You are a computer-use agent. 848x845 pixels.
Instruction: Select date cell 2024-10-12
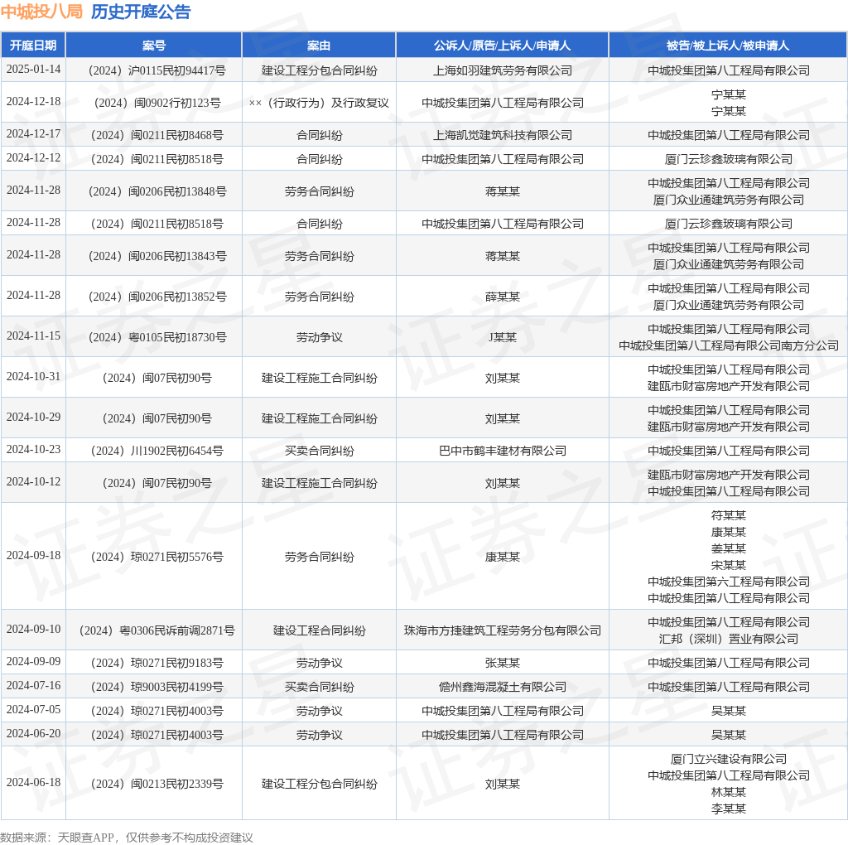coord(33,481)
